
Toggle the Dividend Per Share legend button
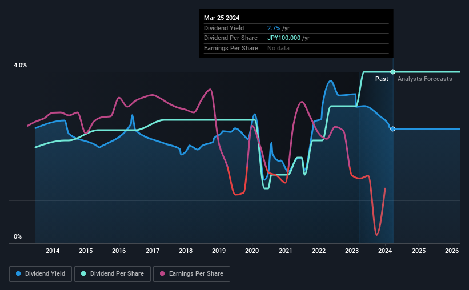tap(113, 274)
